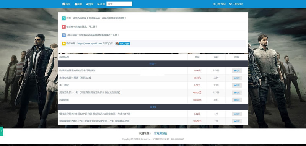This screenshot has height=146, width=306.
Task: Open the 登录 login page
Action: [x=90, y=4]
